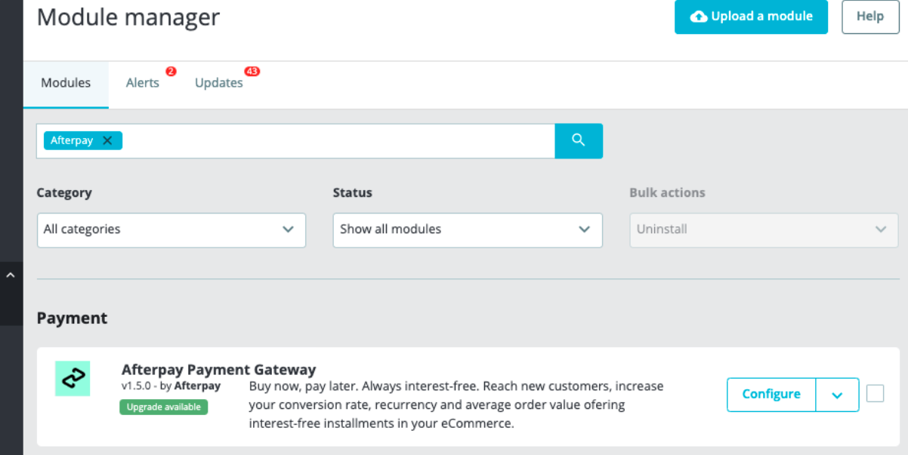Open the Status dropdown showing all modules

(x=467, y=230)
